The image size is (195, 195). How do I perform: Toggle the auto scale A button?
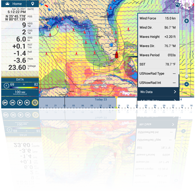click(x=6, y=86)
